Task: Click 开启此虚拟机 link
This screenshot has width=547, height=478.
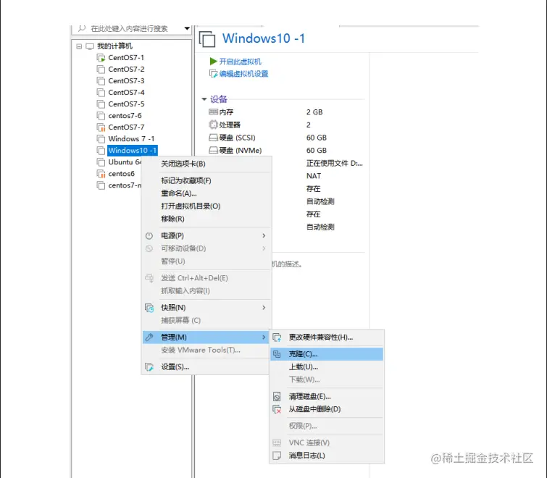Action: (240, 62)
